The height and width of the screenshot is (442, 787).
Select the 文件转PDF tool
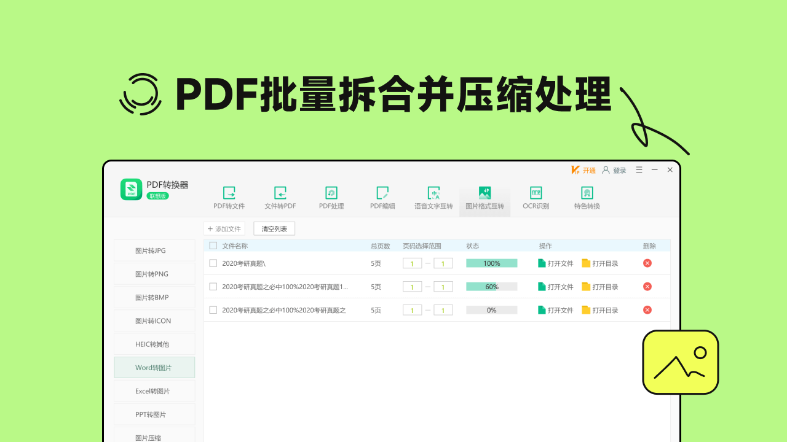click(x=280, y=196)
